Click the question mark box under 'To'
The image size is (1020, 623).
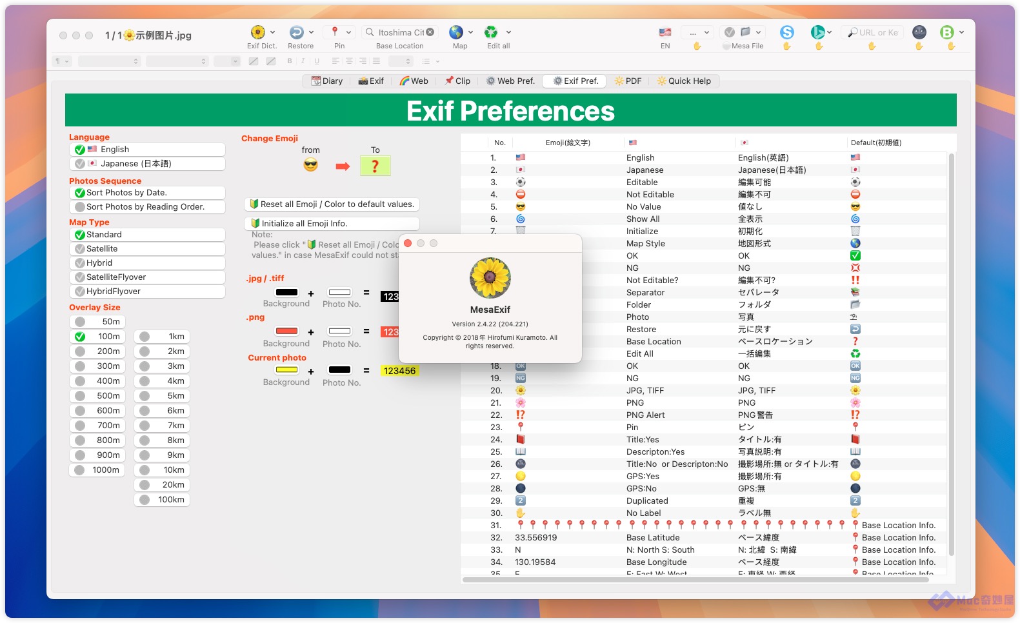[x=375, y=166]
